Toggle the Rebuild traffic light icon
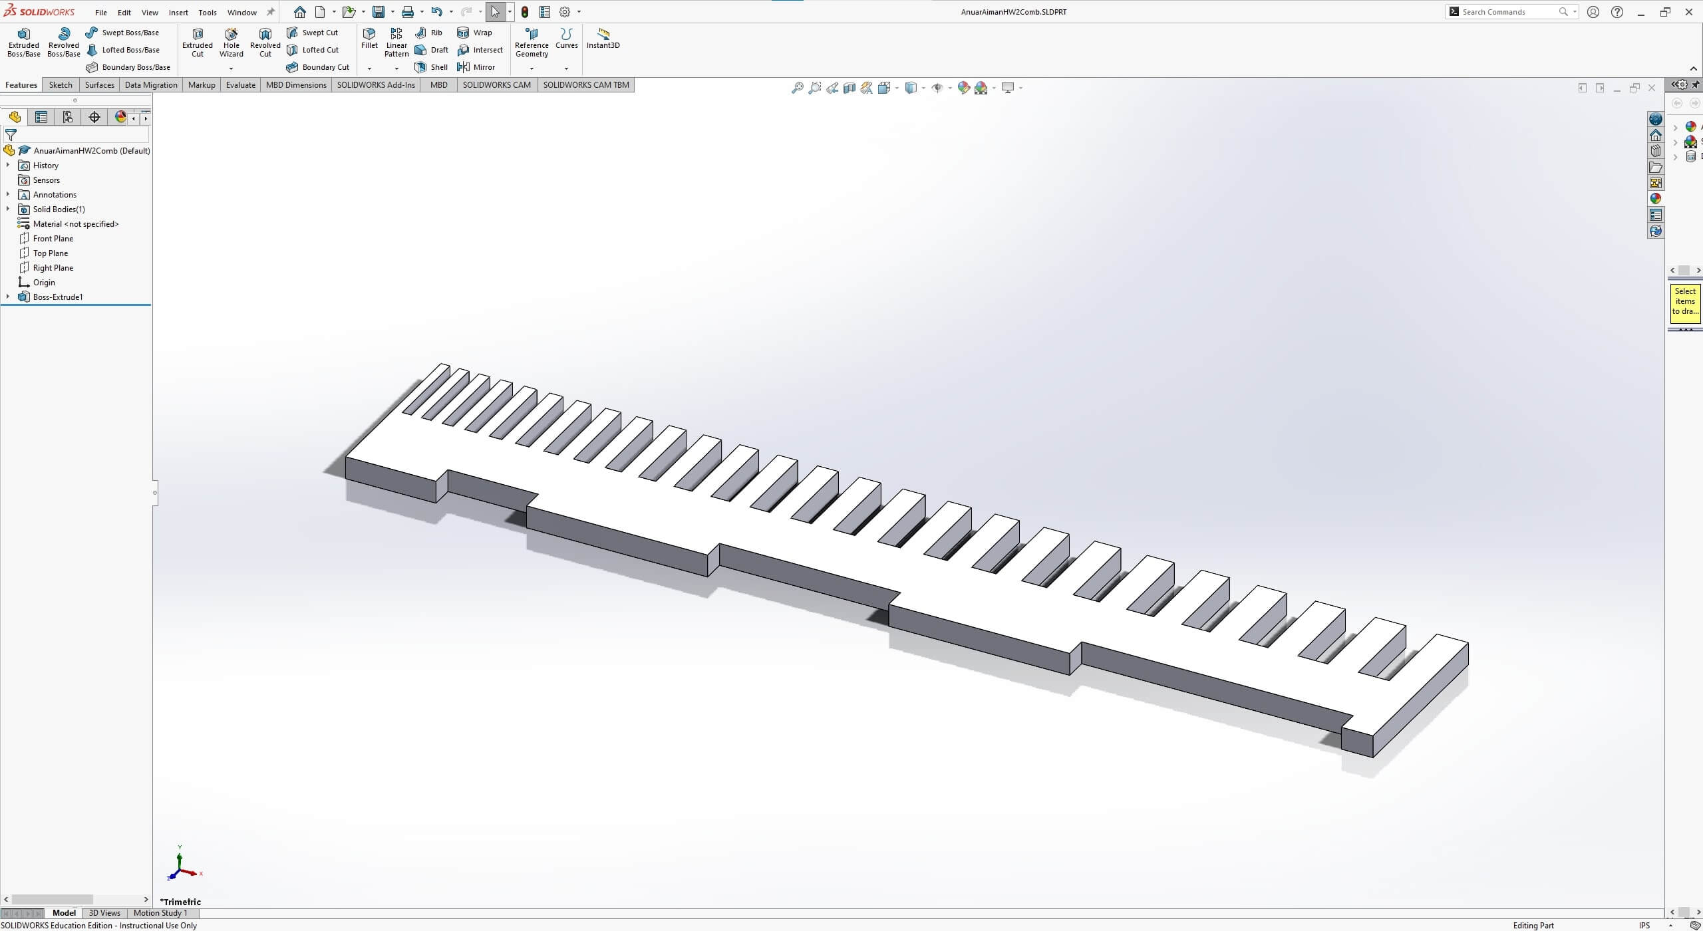 [525, 12]
